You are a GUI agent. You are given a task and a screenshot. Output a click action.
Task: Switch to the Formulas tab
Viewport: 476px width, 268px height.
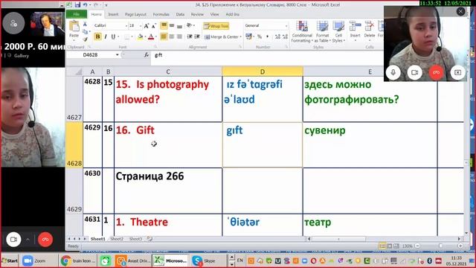[161, 14]
